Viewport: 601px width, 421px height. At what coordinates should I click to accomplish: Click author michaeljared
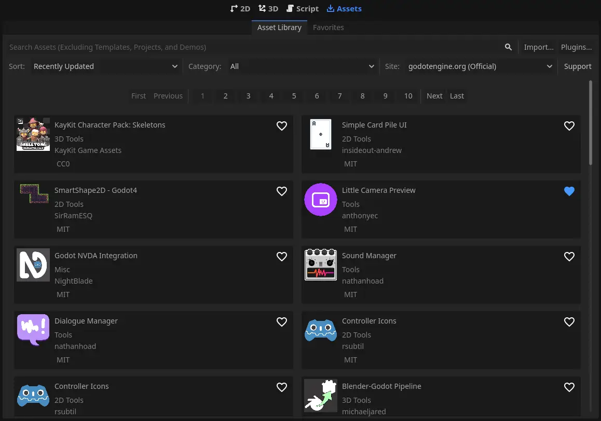[x=364, y=412]
